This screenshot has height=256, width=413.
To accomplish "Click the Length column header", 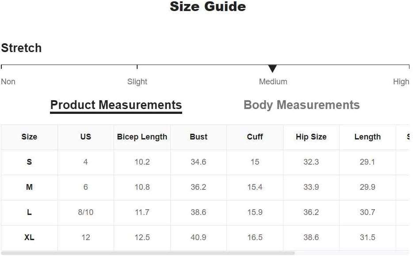I will 367,137.
